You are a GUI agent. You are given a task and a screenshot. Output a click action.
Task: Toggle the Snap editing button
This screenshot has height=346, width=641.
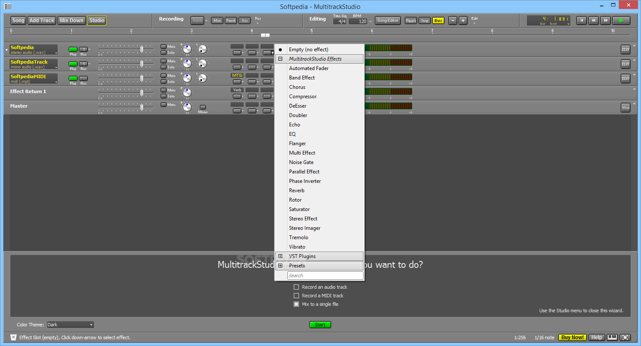pyautogui.click(x=424, y=21)
